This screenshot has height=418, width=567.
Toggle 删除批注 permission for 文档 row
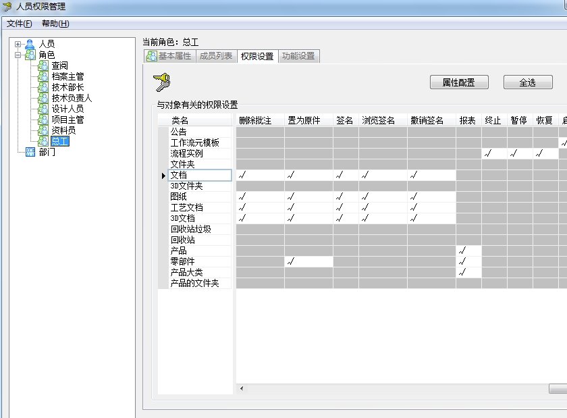click(x=260, y=176)
